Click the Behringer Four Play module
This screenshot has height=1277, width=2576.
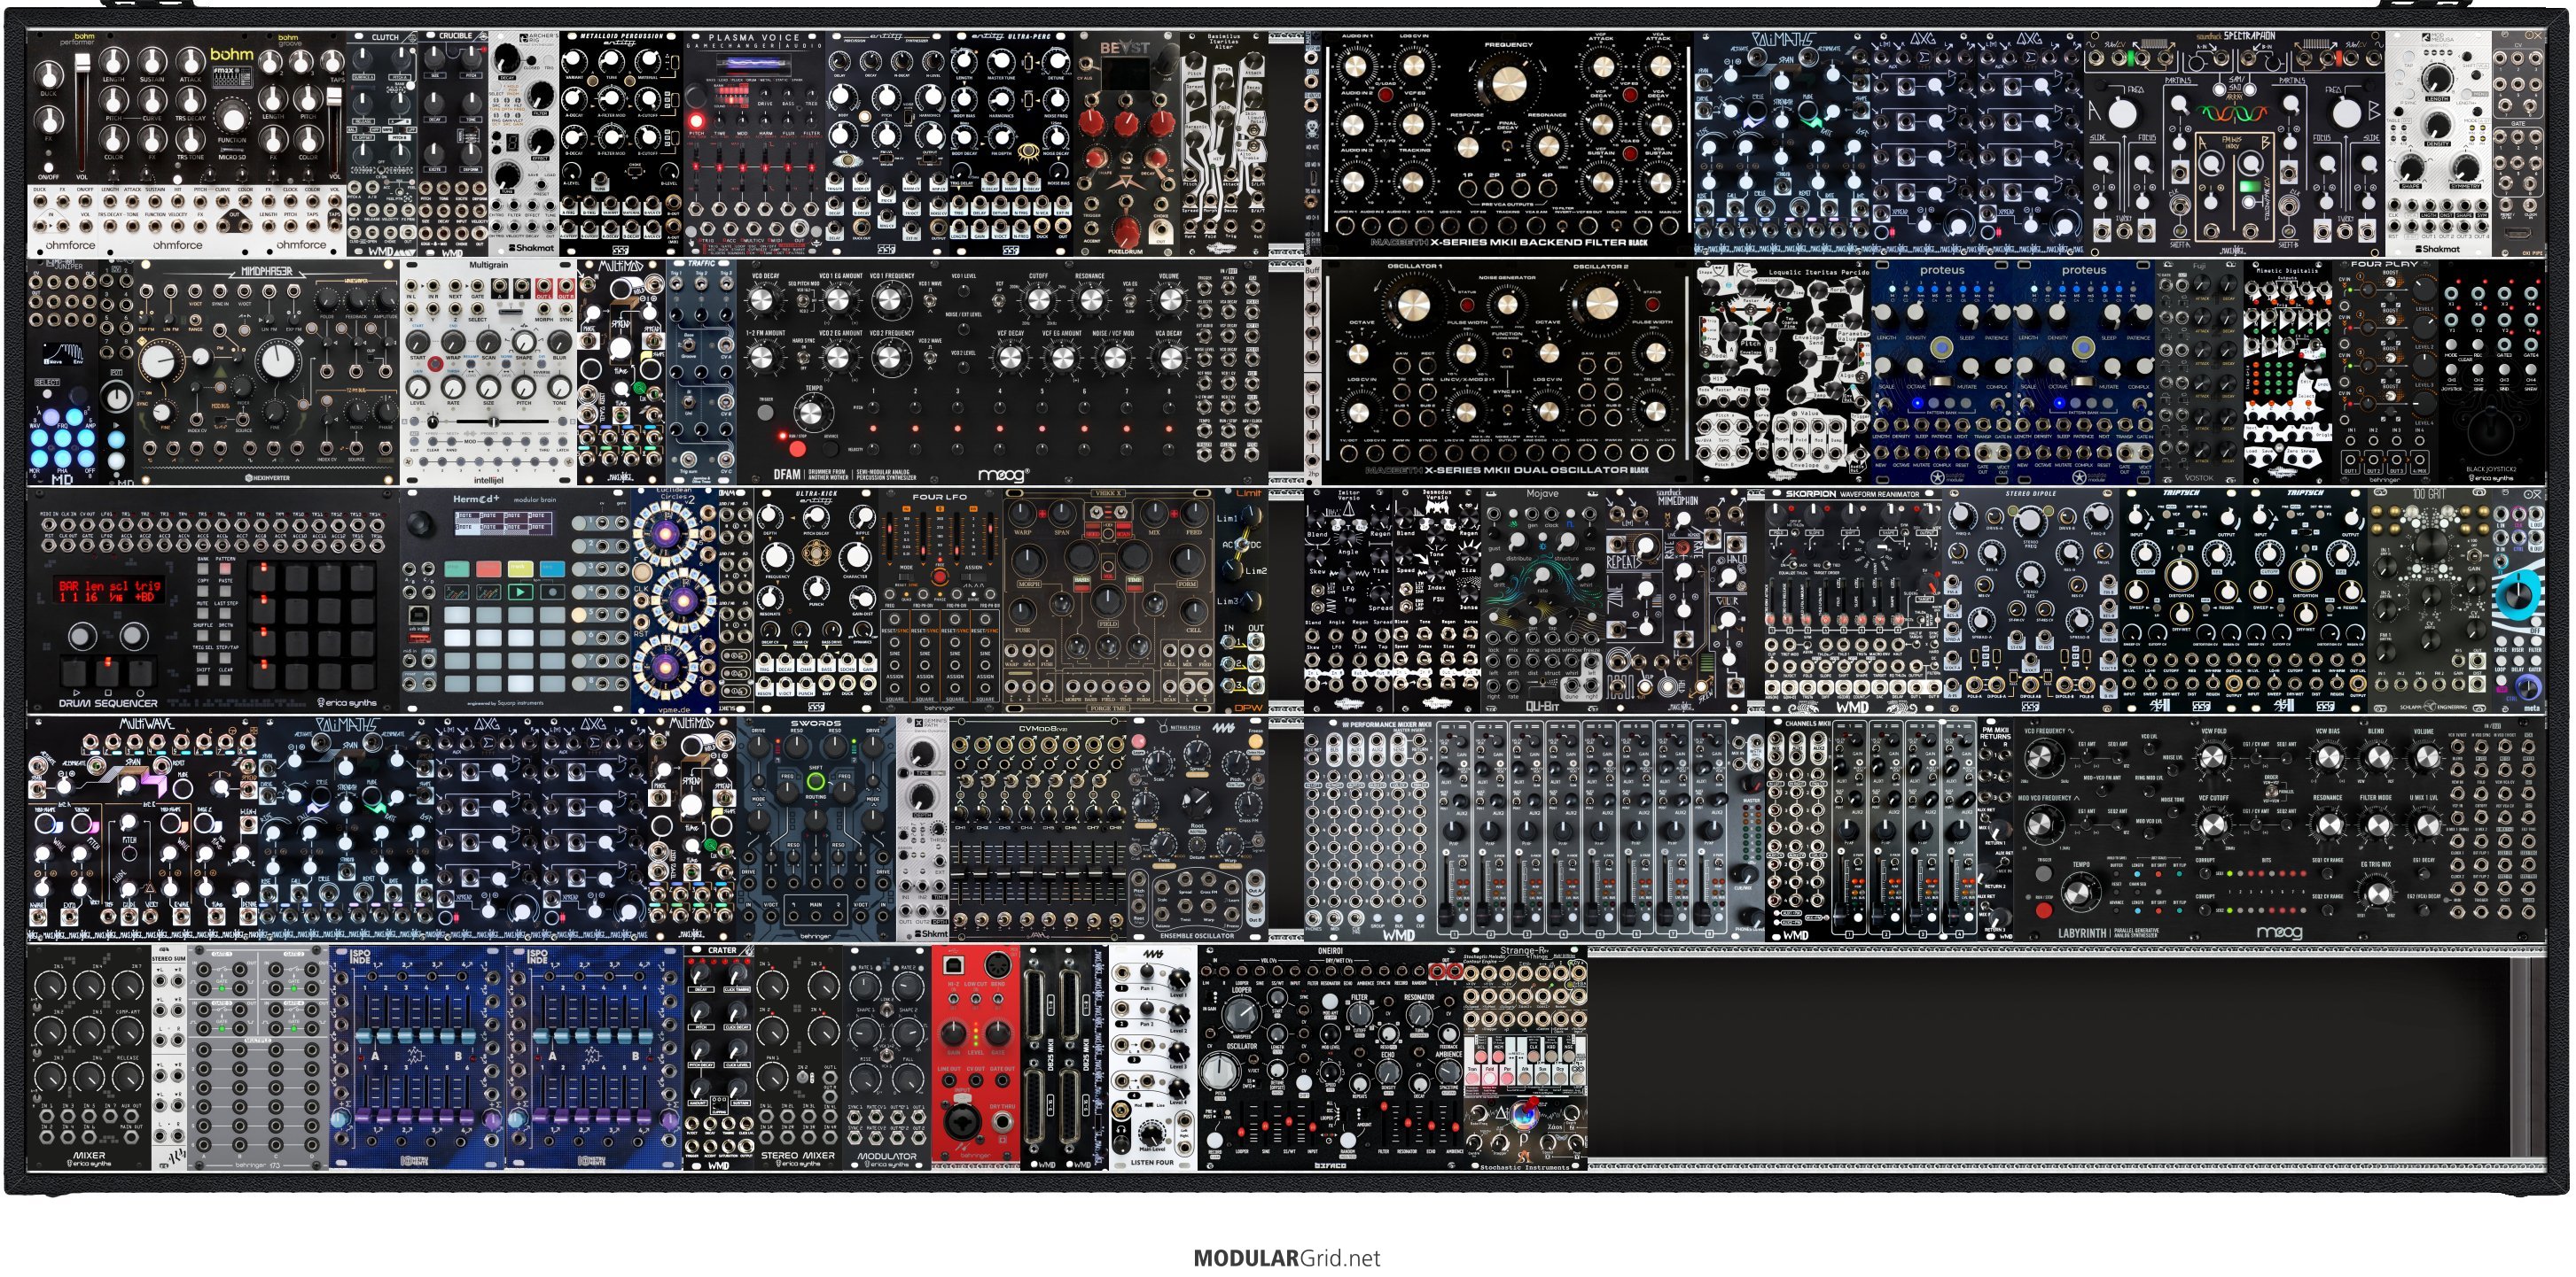[x=2385, y=373]
